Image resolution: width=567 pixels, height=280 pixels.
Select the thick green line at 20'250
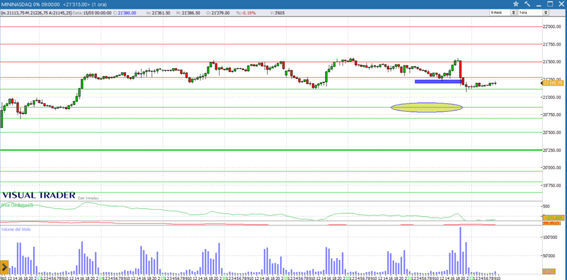[271, 150]
